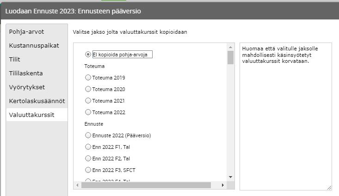Select Ennuste 2022 (Pääversio) option
This screenshot has width=339, height=196.
[88, 135]
